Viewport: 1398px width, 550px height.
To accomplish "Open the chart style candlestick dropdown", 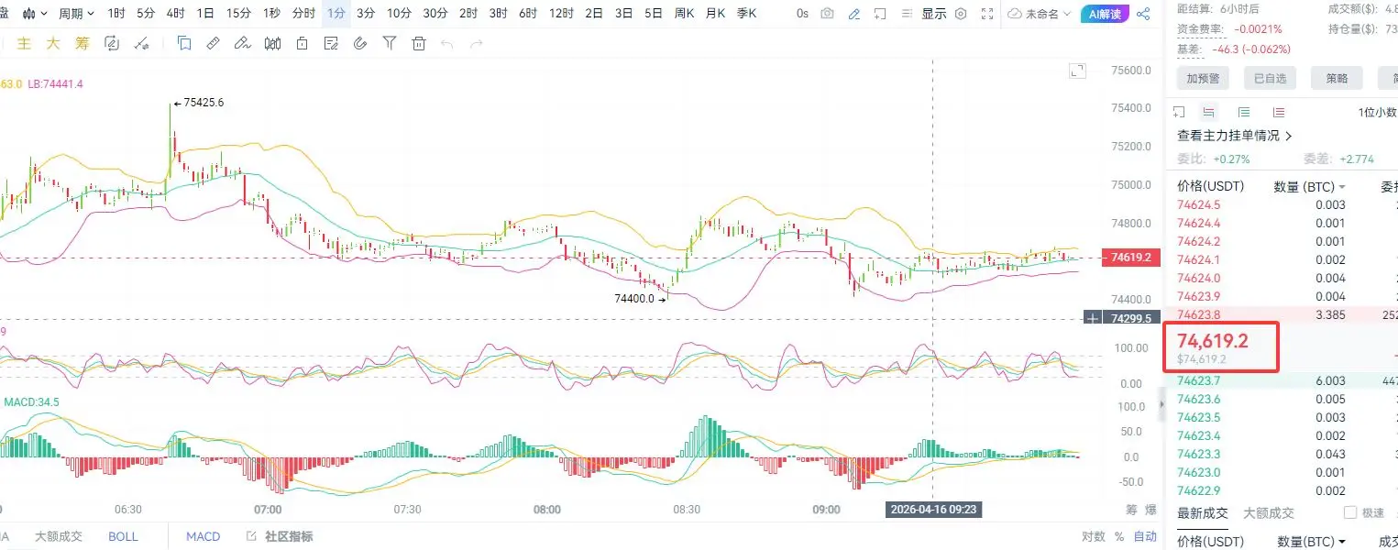I will coord(34,14).
